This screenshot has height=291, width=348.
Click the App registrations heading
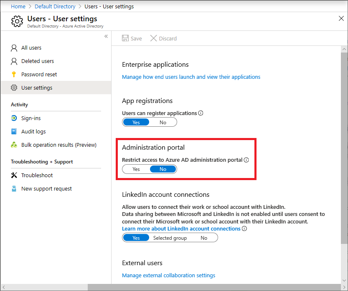[147, 101]
